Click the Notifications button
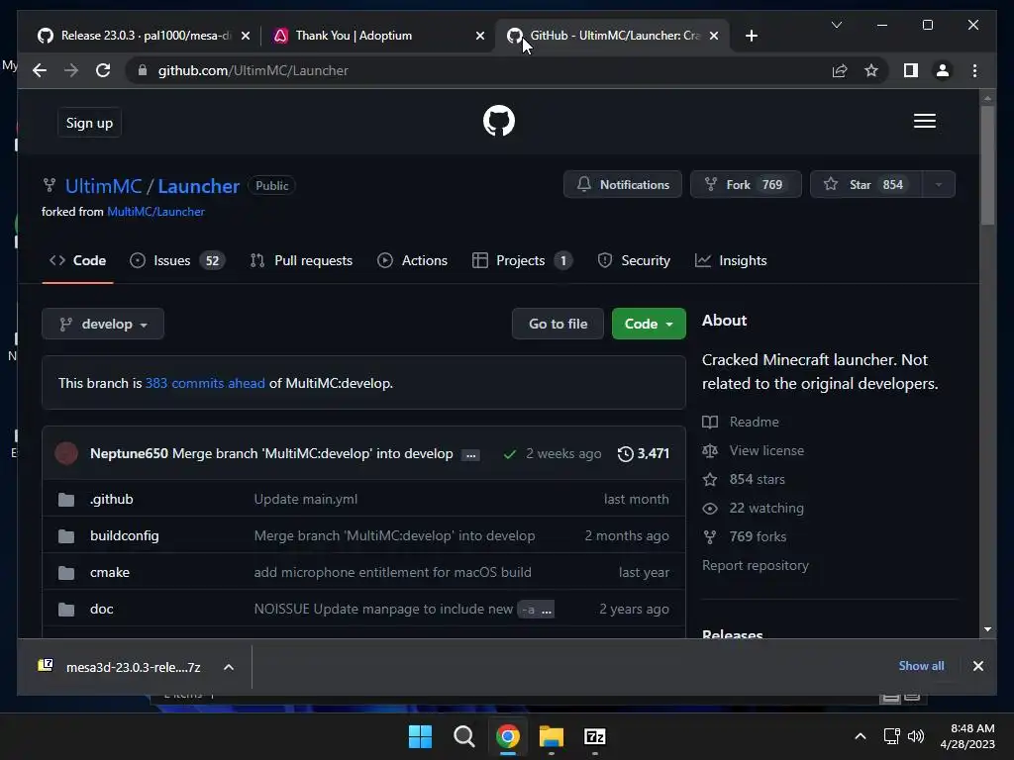 [x=622, y=185]
